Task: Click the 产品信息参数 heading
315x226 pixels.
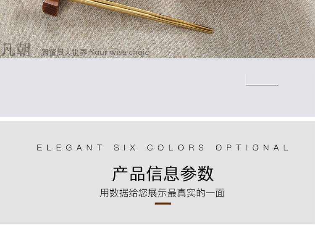Action: [x=163, y=174]
